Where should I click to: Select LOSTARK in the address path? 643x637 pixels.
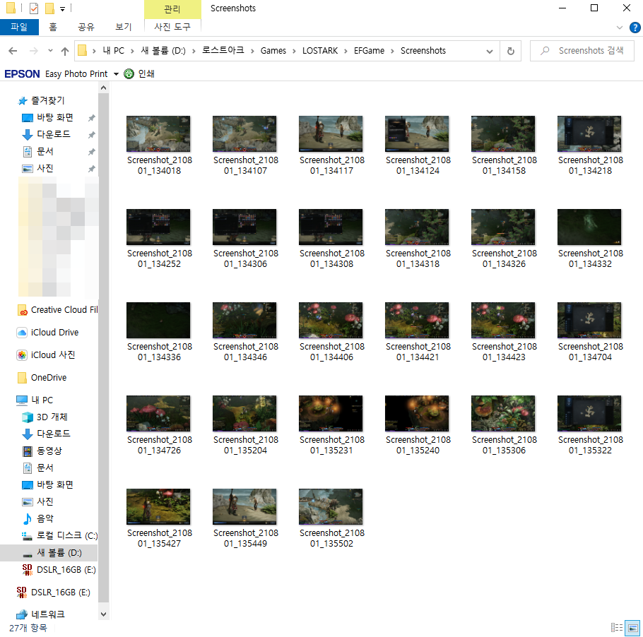click(320, 51)
